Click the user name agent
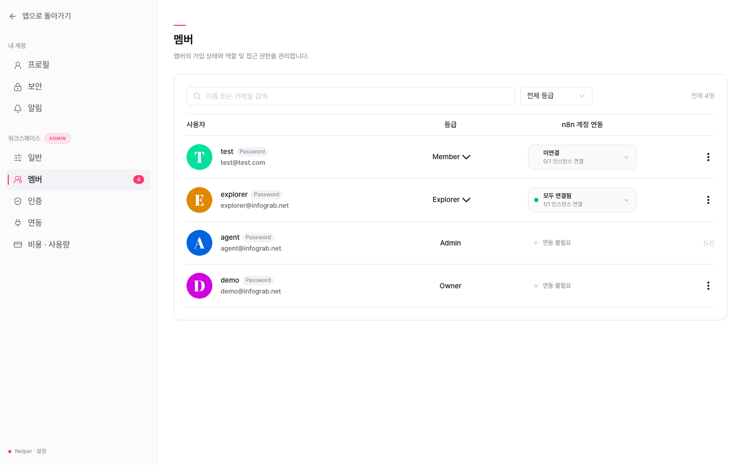 coord(230,238)
